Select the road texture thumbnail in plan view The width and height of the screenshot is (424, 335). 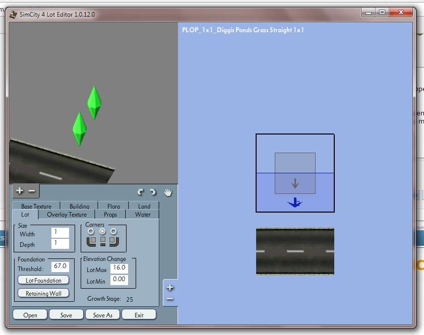point(295,251)
